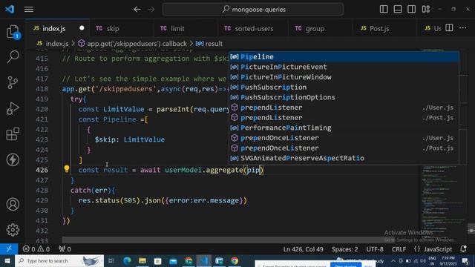Select the PushSubscription suggestion
The image size is (475, 267).
coord(344,88)
